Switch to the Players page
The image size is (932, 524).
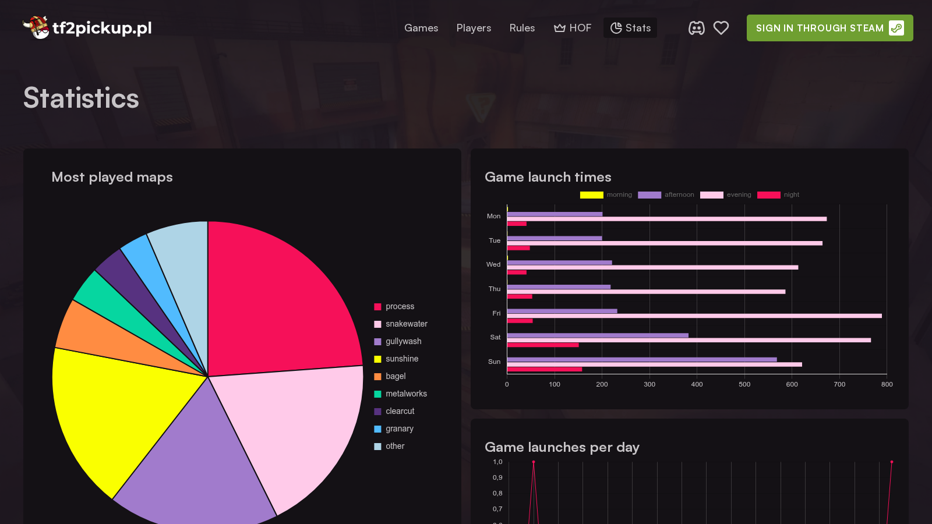474,27
